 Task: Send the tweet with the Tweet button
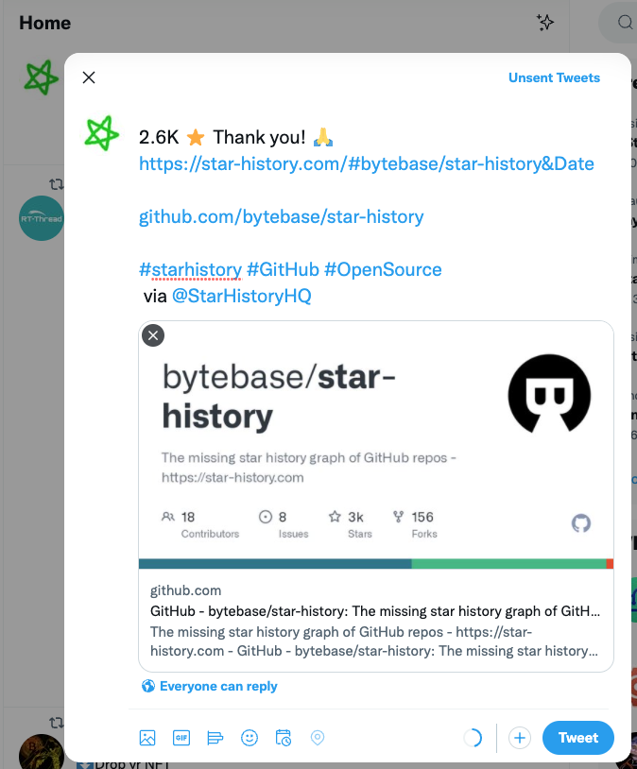(577, 738)
